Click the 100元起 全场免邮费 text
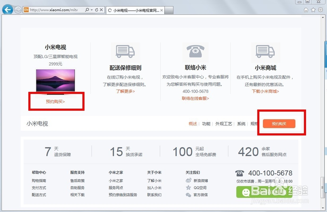Viewport: 327px width, 212px height. (194, 151)
